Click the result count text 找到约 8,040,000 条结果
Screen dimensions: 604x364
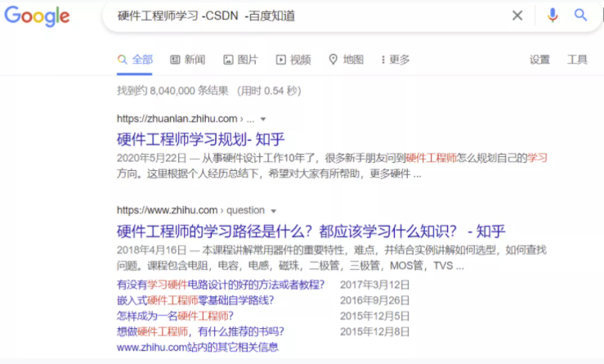pyautogui.click(x=172, y=91)
